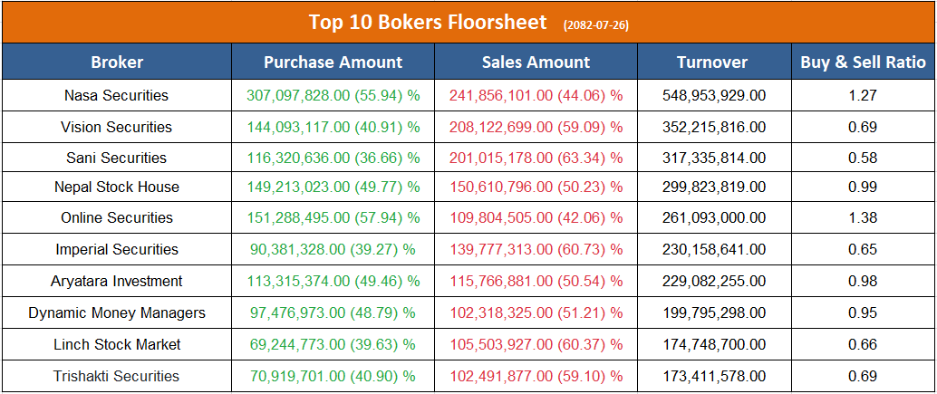Click the Imperial Securities broker name

tap(117, 249)
